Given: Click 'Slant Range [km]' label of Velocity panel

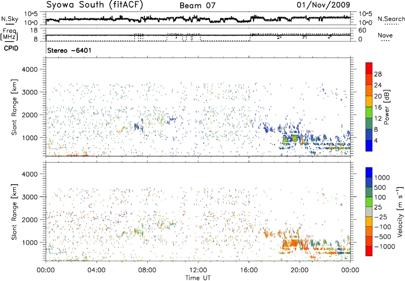Looking at the screenshot, I should coord(14,212).
